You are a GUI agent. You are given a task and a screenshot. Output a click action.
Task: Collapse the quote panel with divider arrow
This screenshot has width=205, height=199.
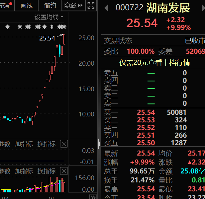pos(99,144)
